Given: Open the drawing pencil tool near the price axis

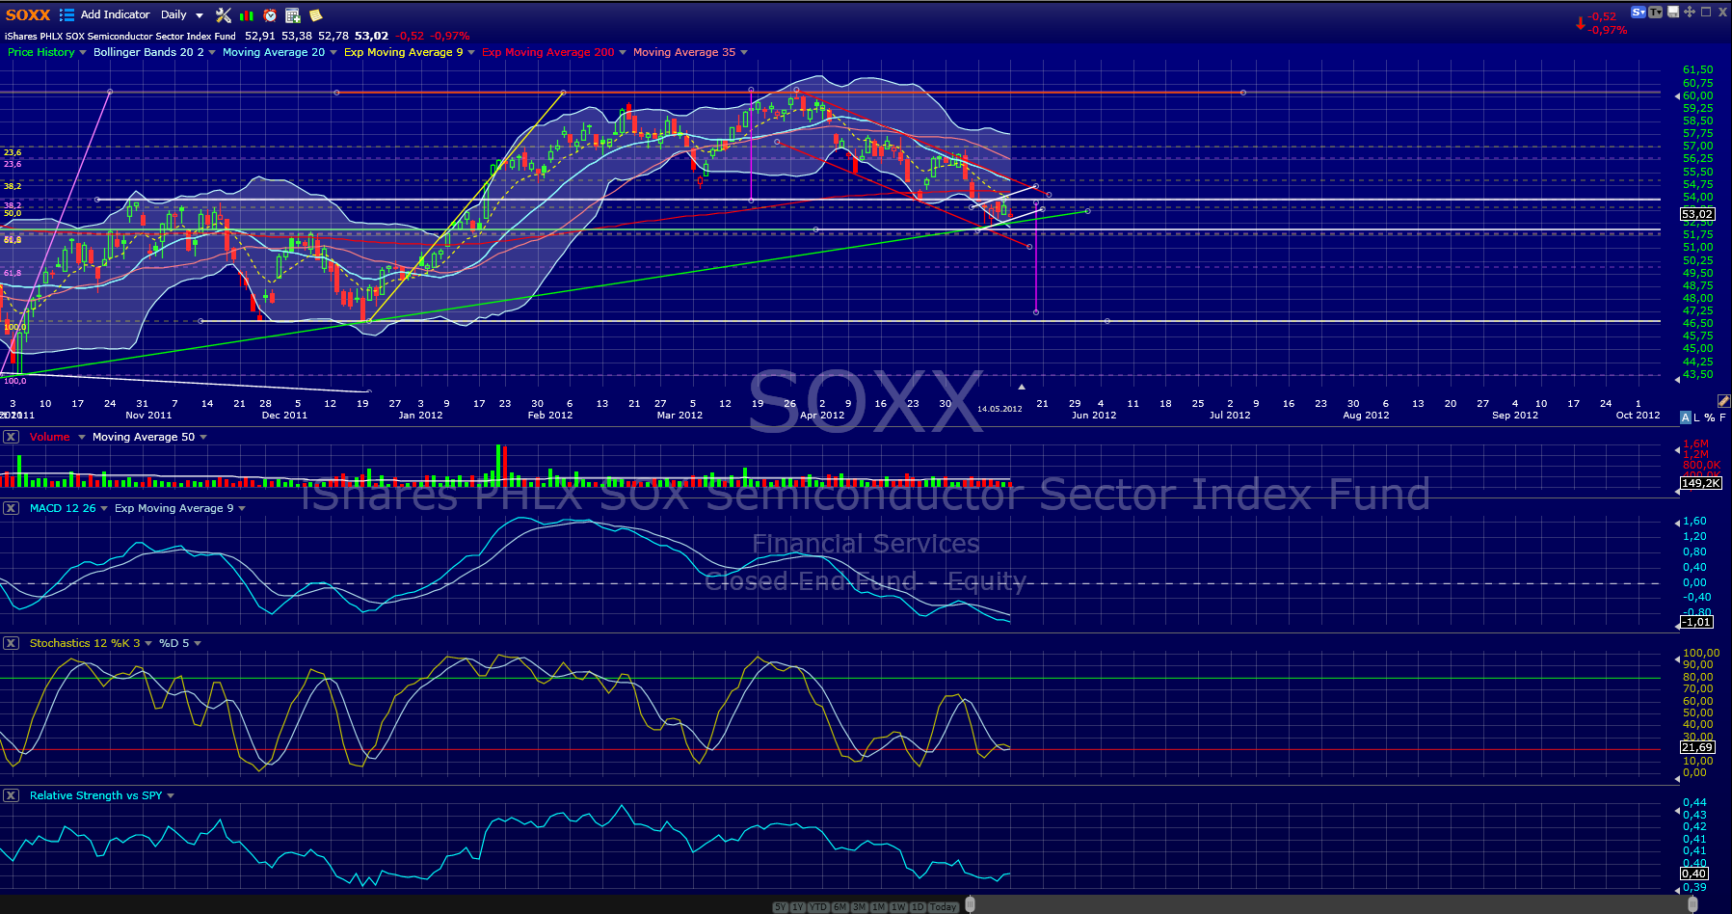Looking at the screenshot, I should (x=1723, y=401).
